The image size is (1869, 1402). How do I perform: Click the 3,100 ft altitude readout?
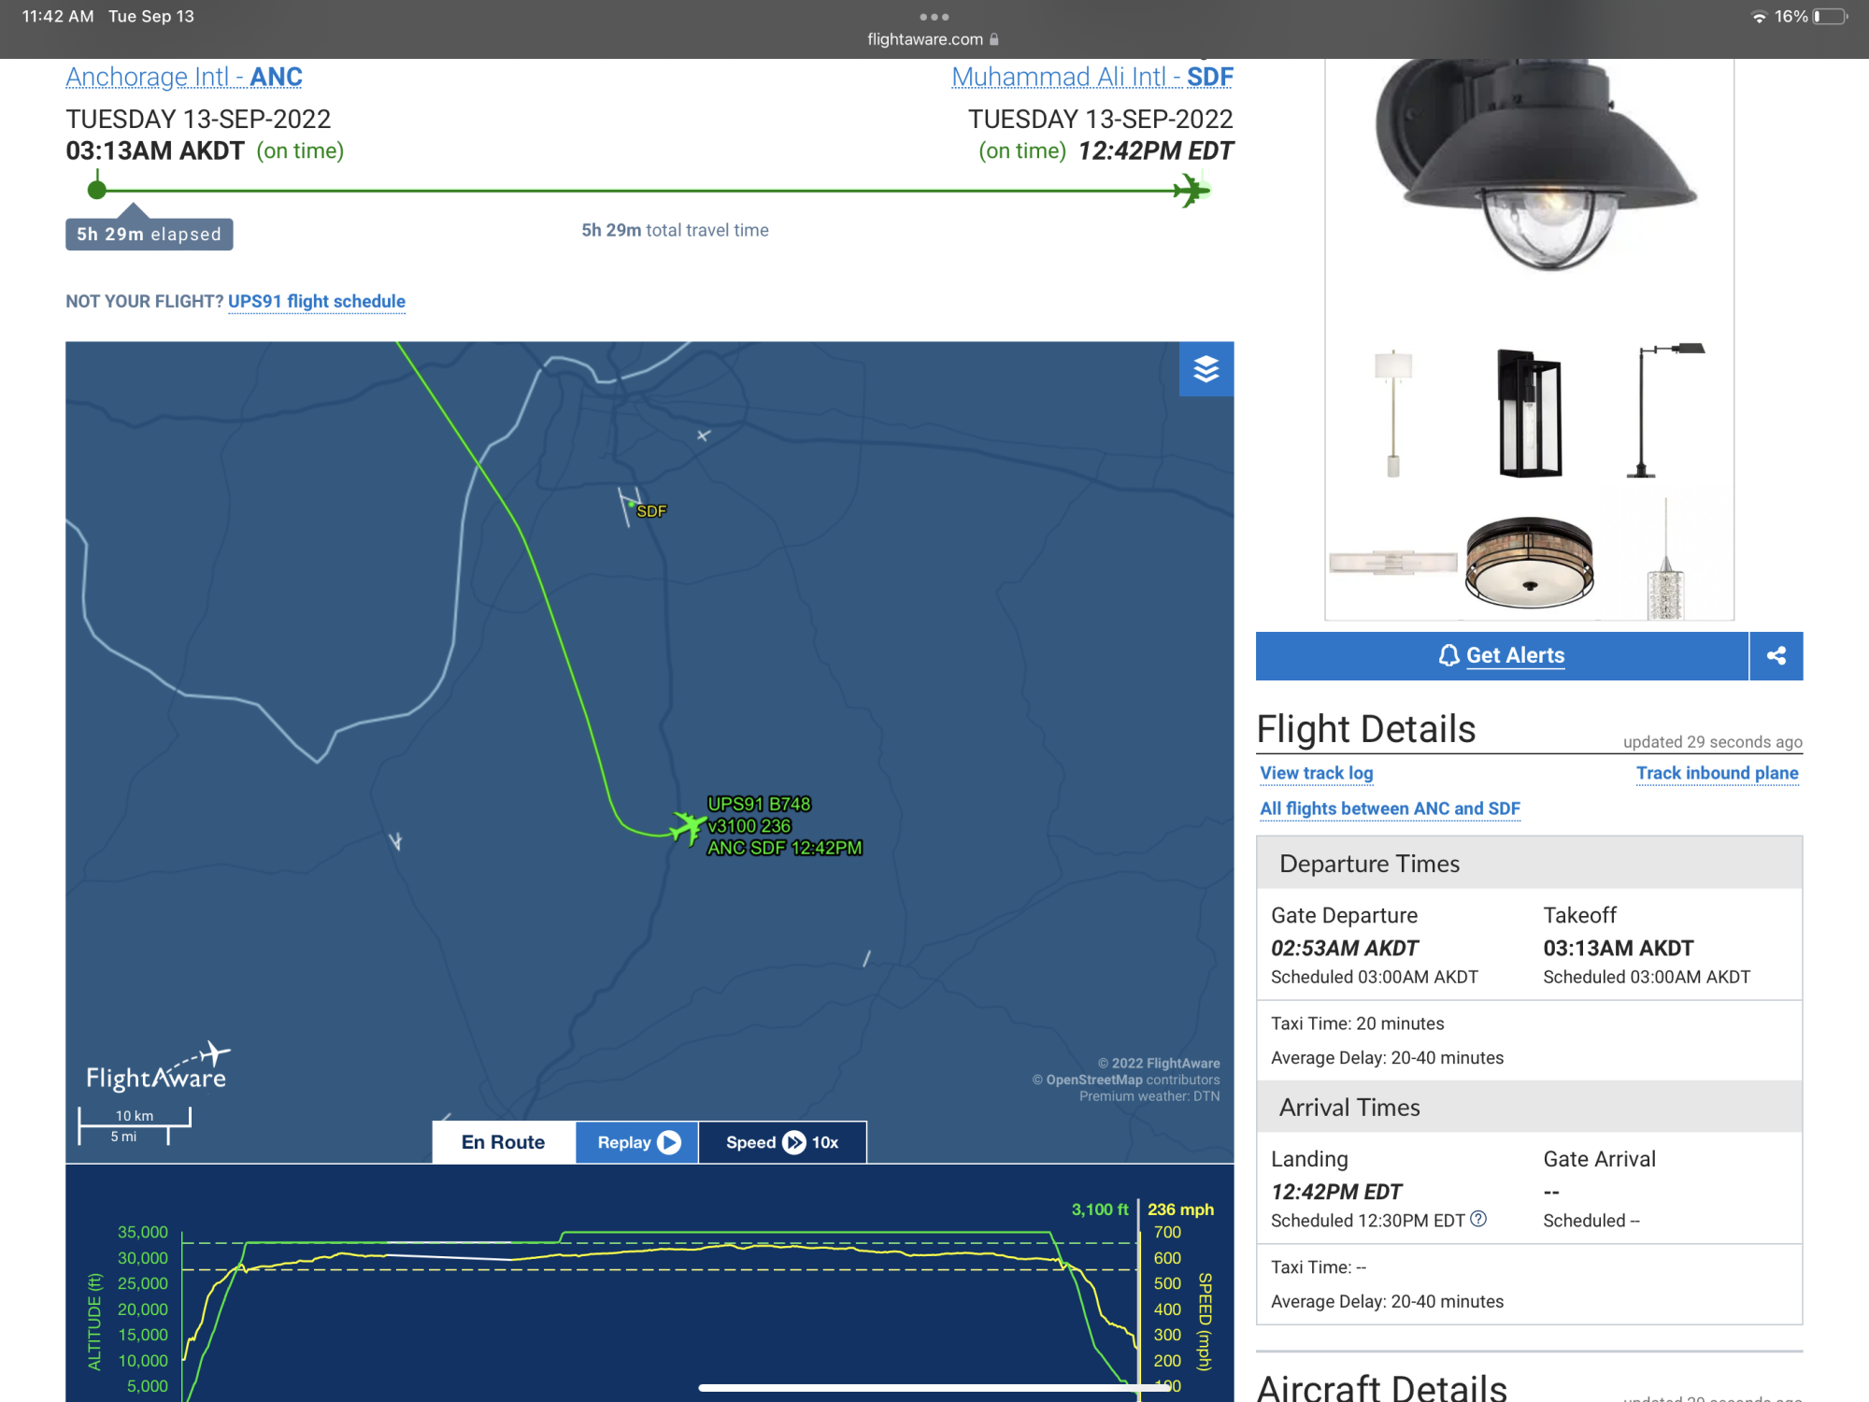click(1100, 1209)
